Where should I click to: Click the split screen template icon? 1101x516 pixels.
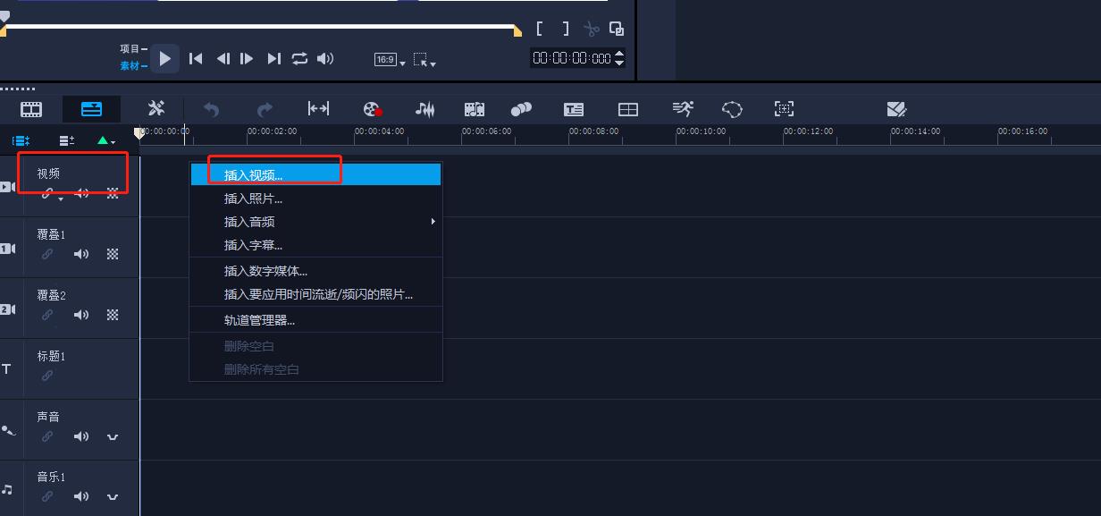[x=628, y=109]
